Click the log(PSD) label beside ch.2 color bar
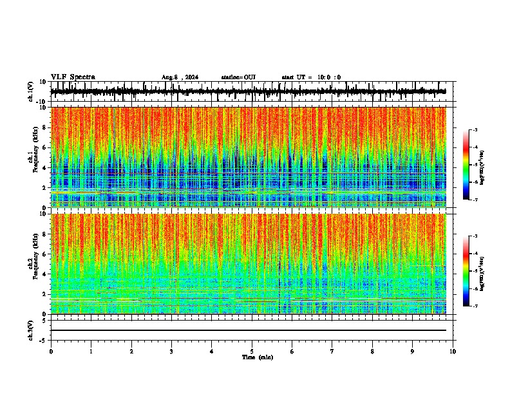510x394 pixels. (x=482, y=274)
